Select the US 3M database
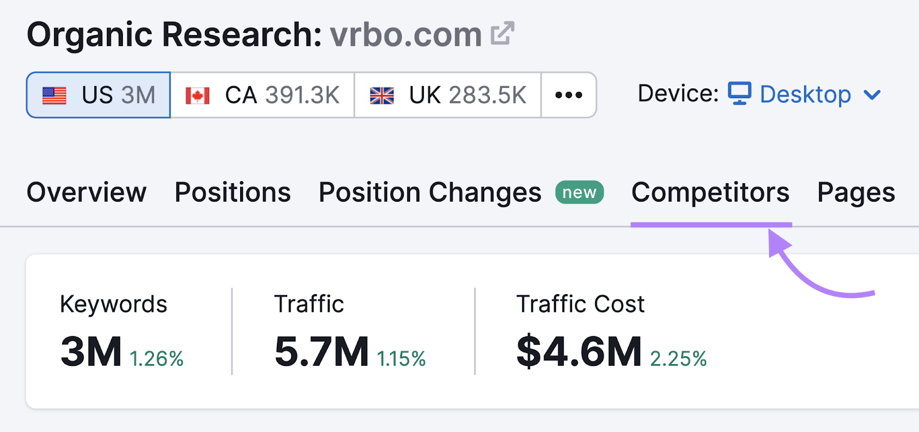 (98, 95)
